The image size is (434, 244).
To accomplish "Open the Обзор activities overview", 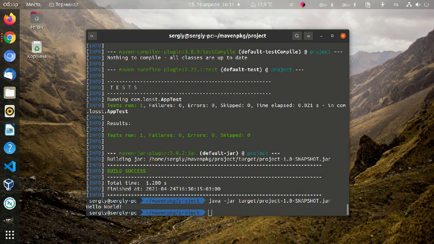I will coord(11,4).
